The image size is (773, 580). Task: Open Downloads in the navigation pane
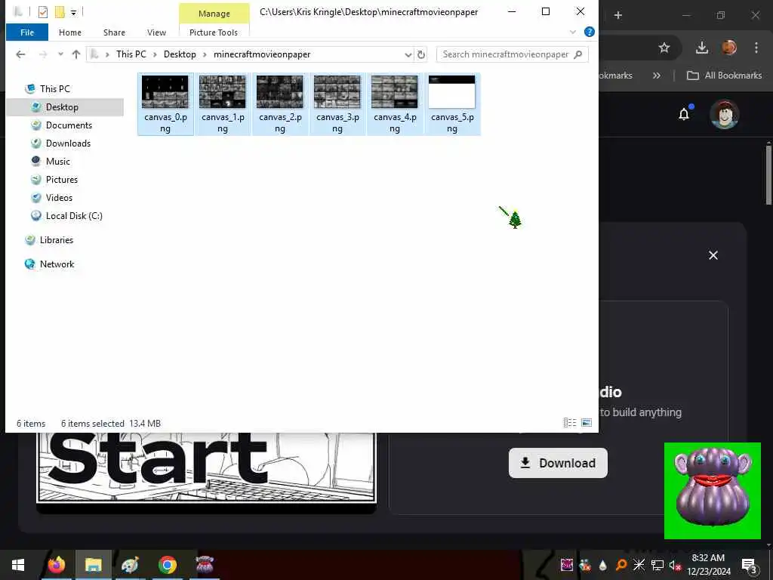click(68, 143)
